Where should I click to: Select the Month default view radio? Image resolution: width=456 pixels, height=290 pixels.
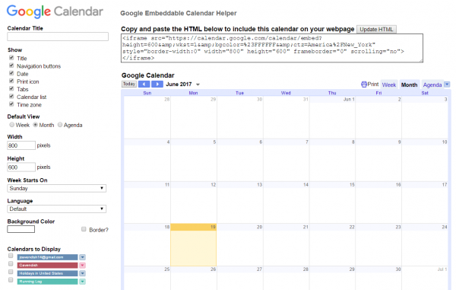click(35, 125)
